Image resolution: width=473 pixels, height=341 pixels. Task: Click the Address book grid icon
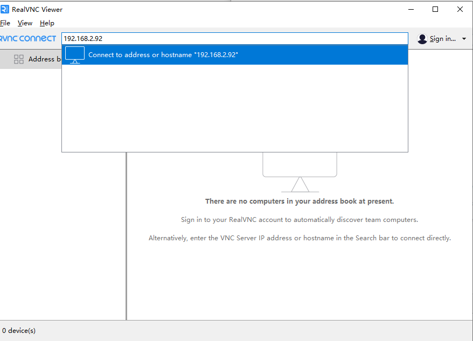click(19, 59)
